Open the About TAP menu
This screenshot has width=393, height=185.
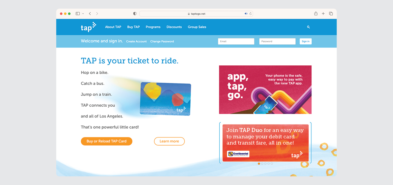[113, 27]
